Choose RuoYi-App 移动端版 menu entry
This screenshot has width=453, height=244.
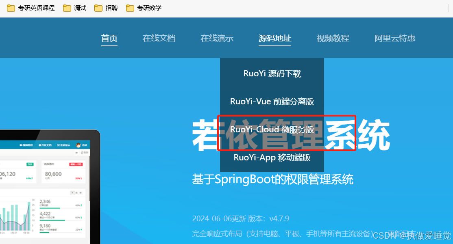pyautogui.click(x=272, y=158)
